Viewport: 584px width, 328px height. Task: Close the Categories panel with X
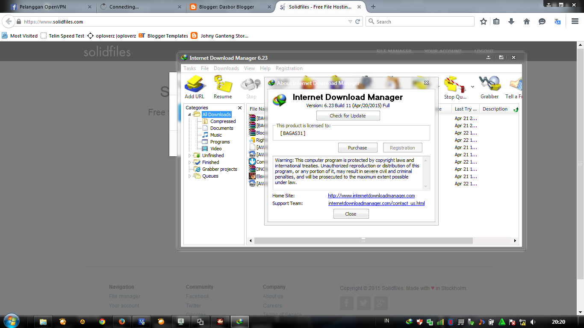coord(240,108)
